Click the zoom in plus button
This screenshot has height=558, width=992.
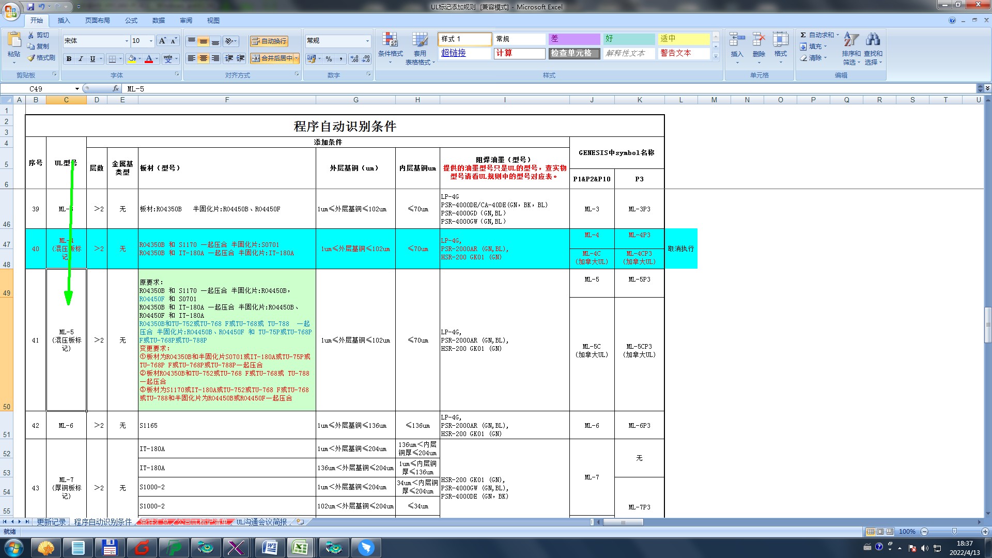985,532
